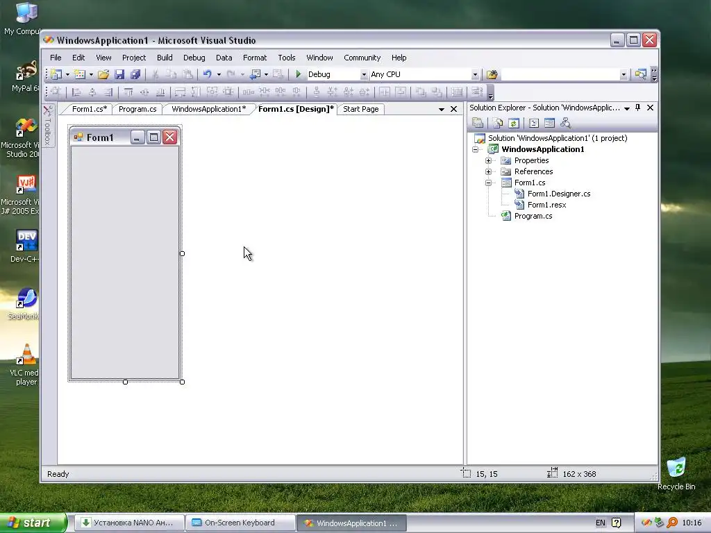711x533 pixels.
Task: Switch to the Form1.cs* code tab
Action: (90, 109)
